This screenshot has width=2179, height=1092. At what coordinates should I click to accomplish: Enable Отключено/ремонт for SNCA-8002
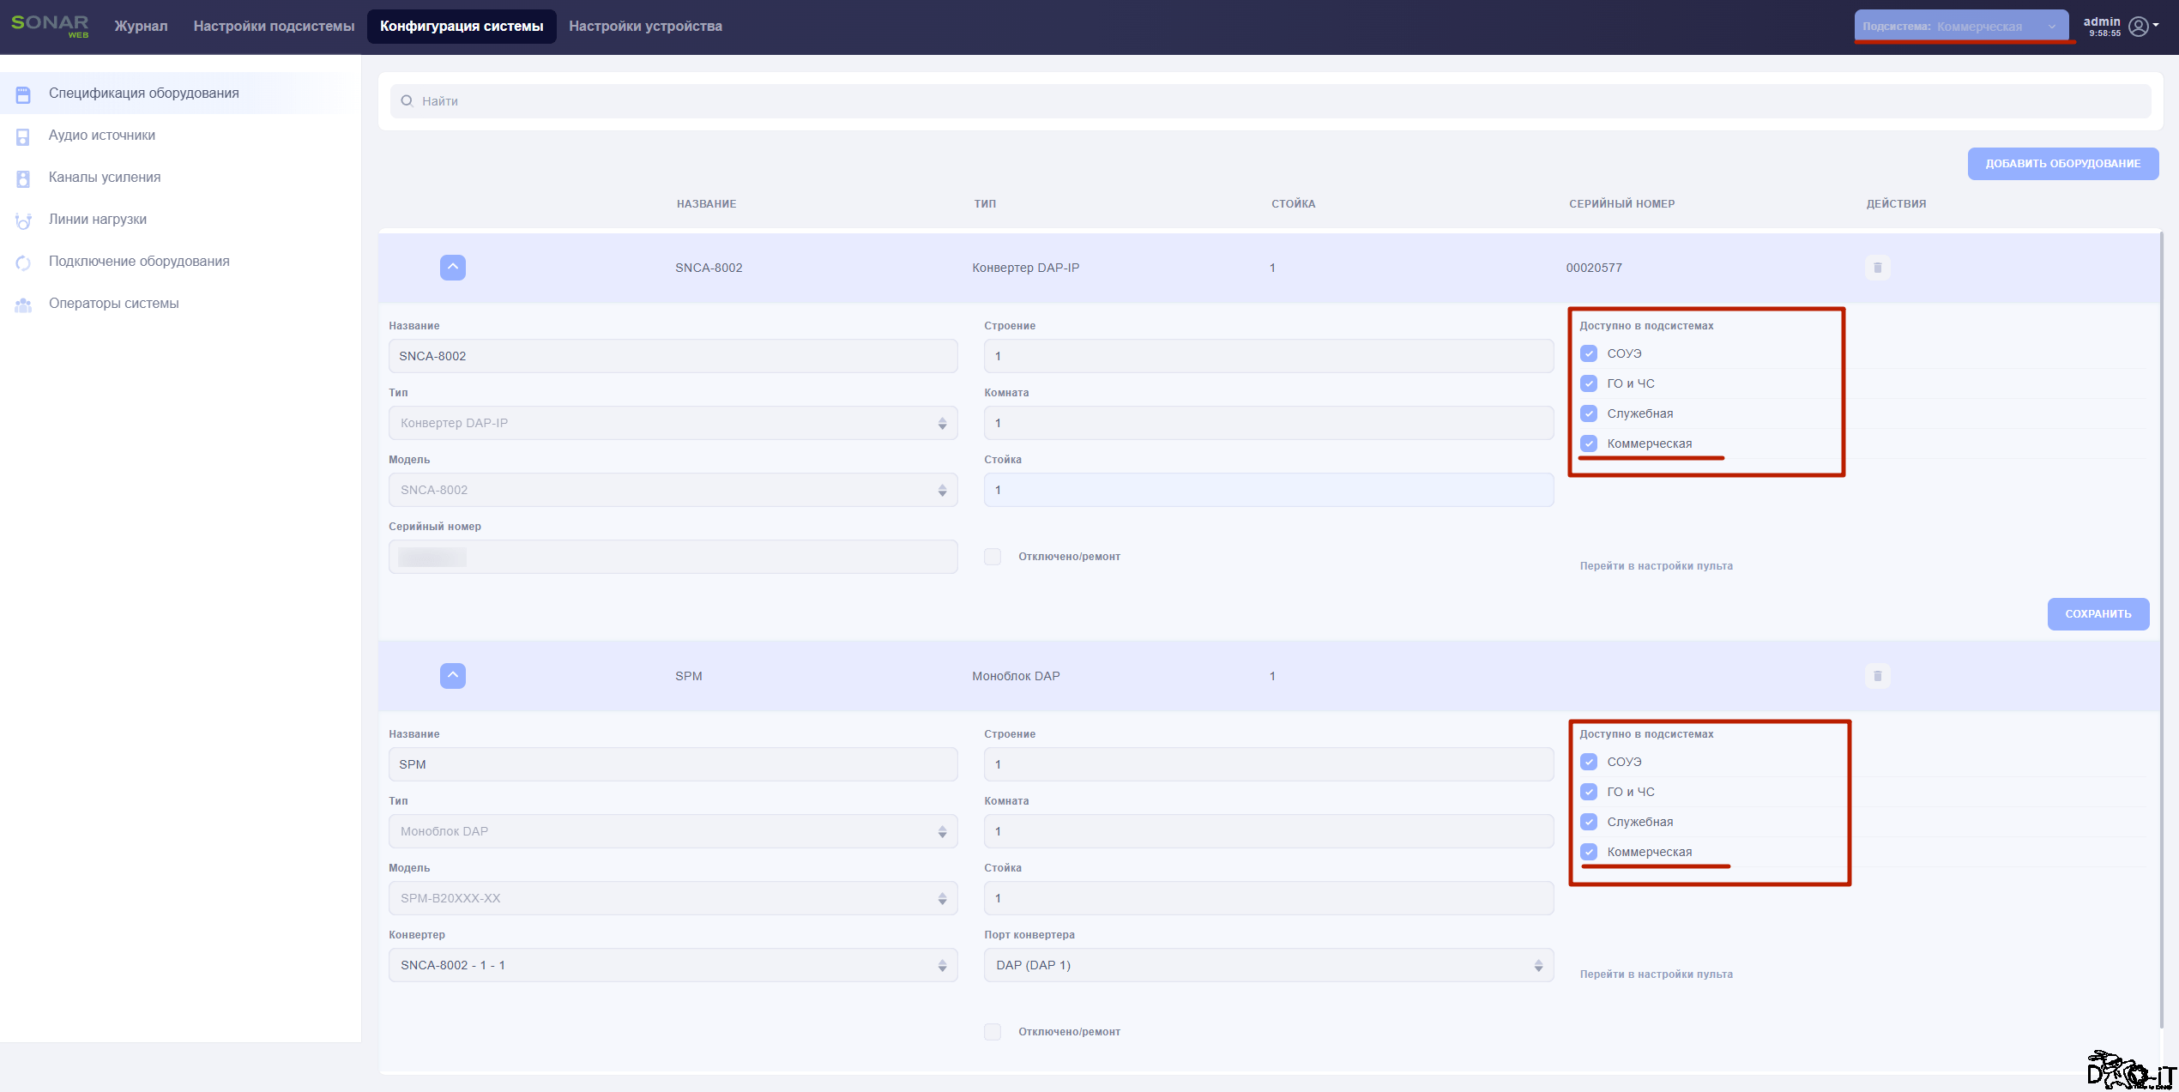(993, 557)
